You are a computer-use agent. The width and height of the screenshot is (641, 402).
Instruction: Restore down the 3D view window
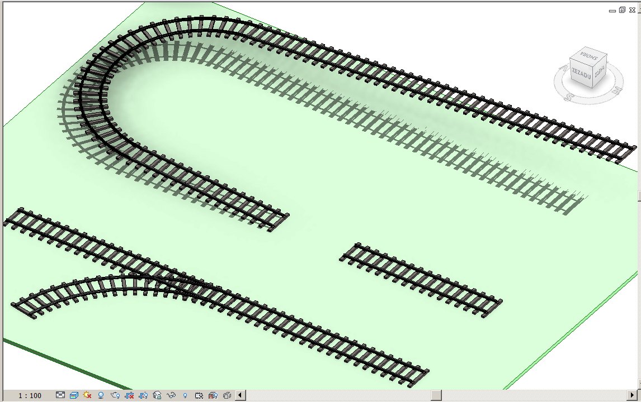pos(622,10)
